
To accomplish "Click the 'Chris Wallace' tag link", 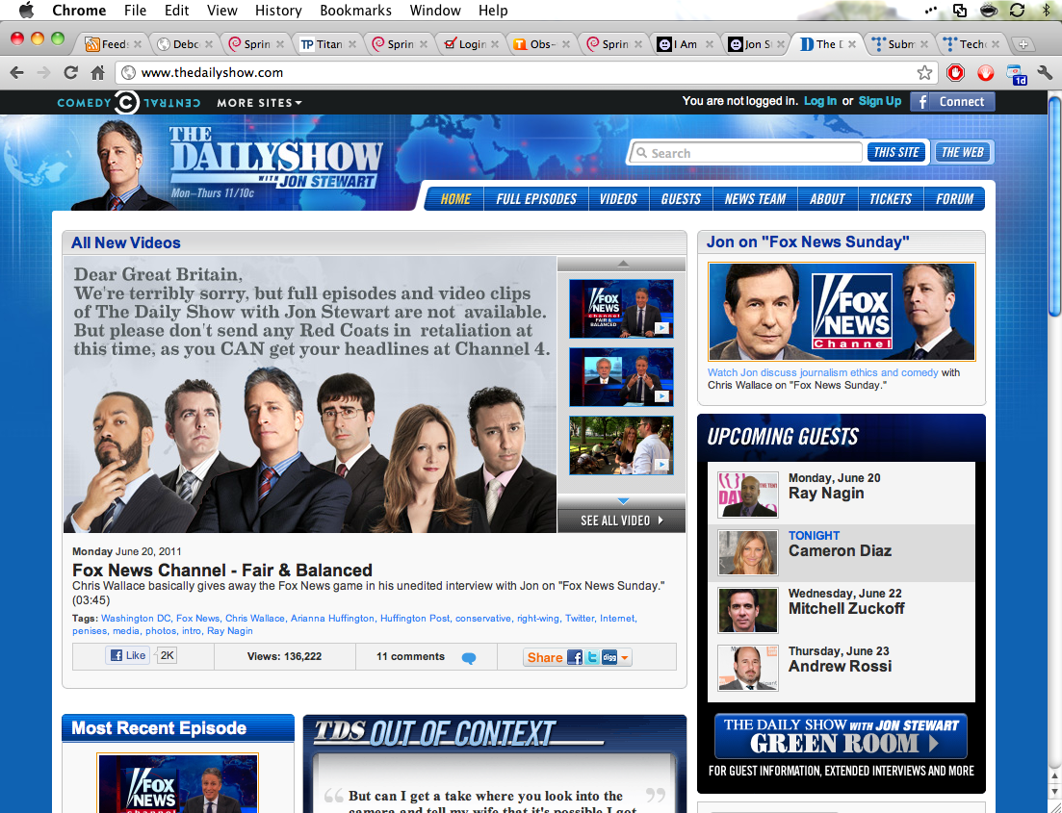I will (254, 618).
